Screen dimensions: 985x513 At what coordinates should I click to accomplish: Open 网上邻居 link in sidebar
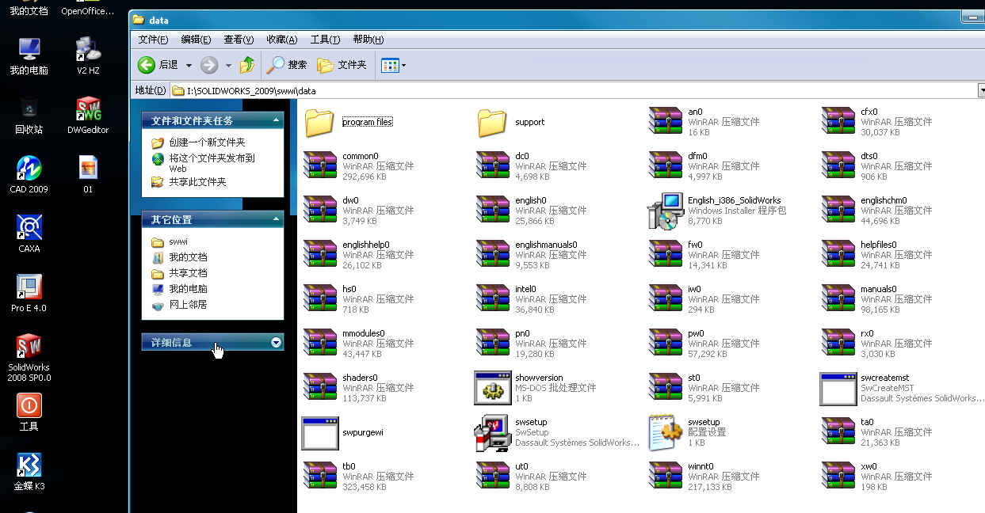(x=188, y=305)
